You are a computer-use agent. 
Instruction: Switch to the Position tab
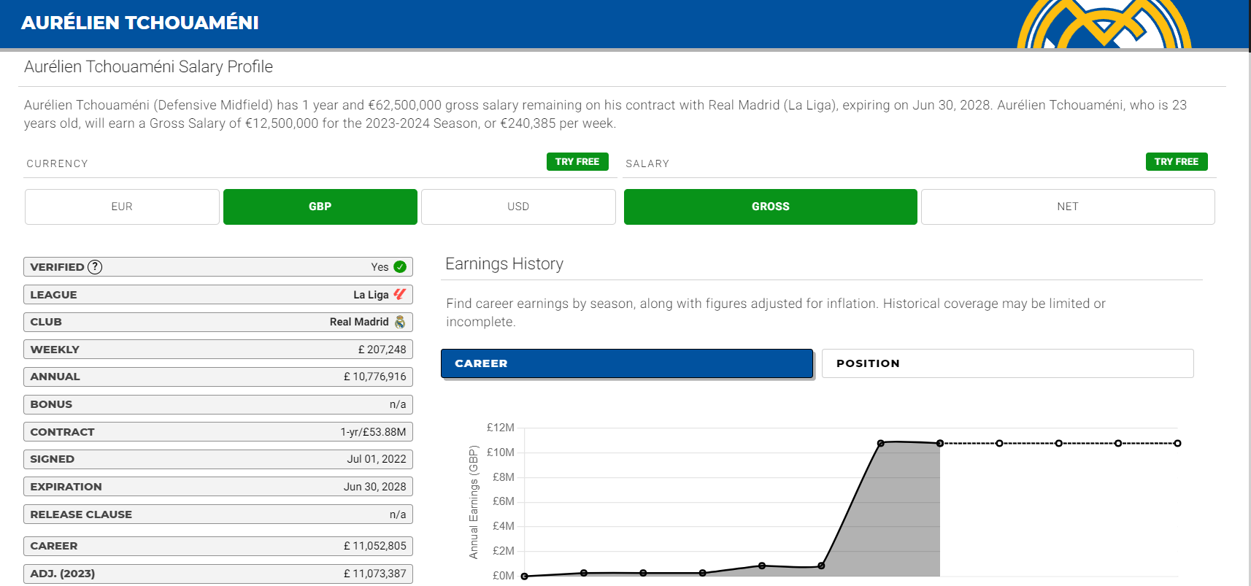tap(1008, 363)
